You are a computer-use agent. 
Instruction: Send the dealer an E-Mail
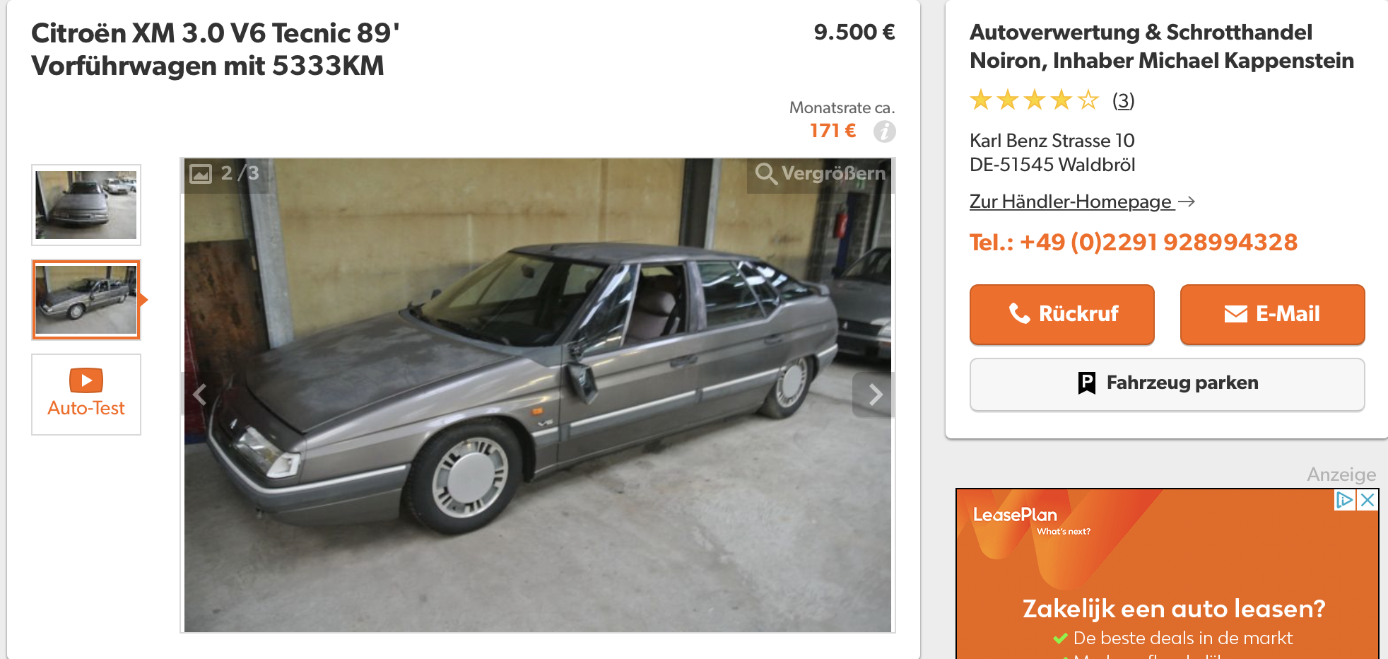[1272, 314]
